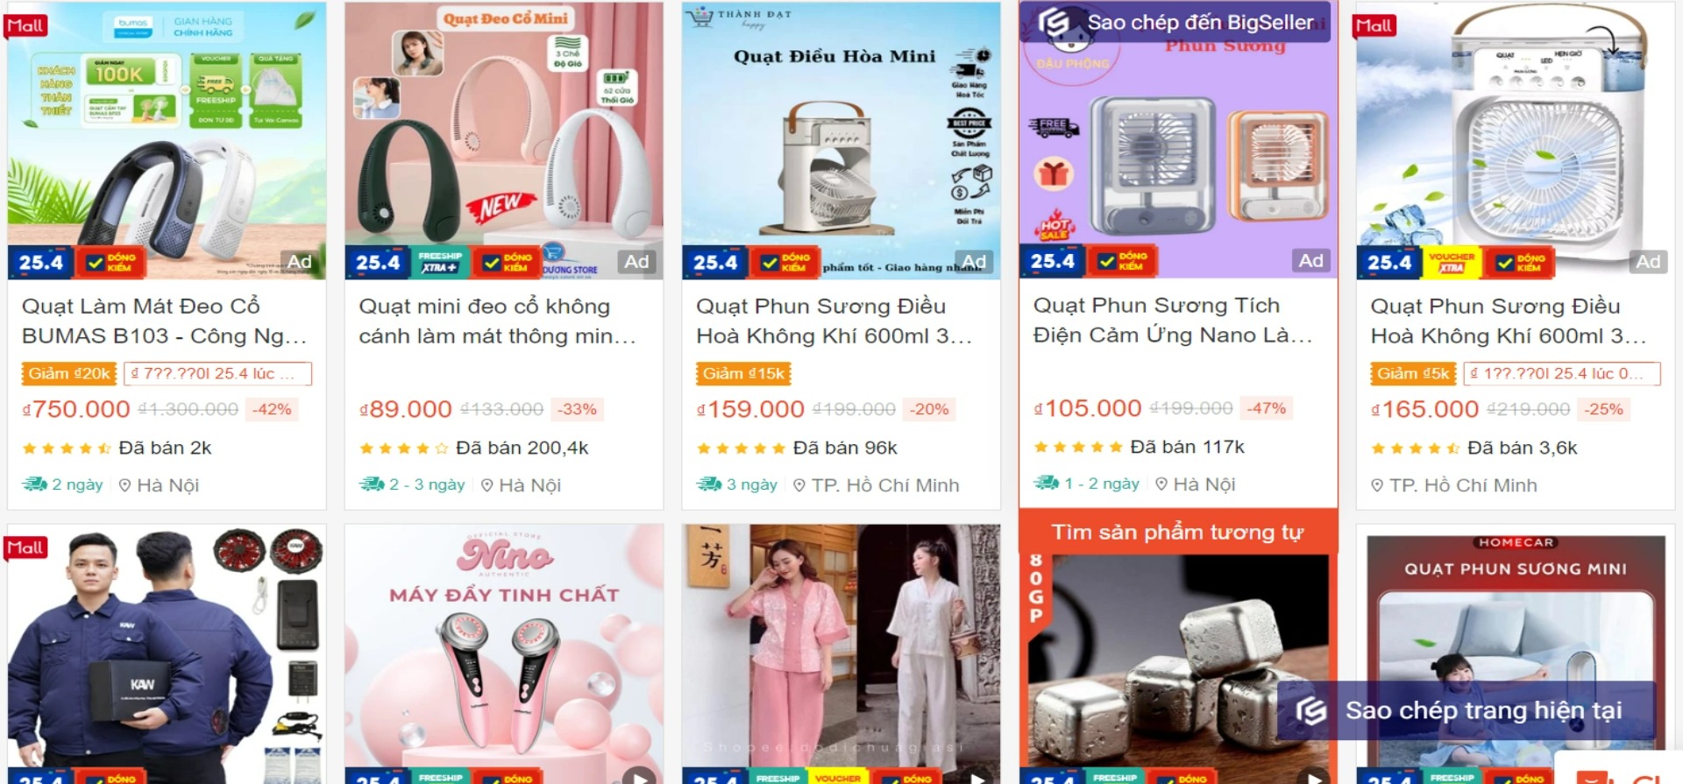Open the pink pajamas product thumbnail

(x=841, y=654)
